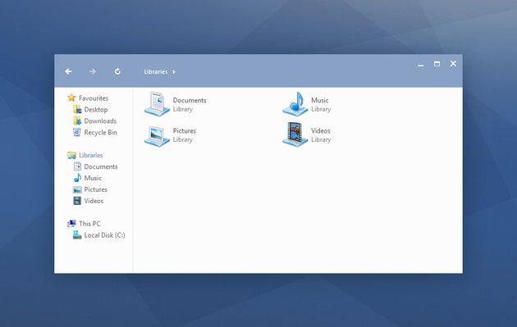Open the Desktop folder icon in the sidebar
Viewport: 517px width, 327px height.
(x=77, y=109)
